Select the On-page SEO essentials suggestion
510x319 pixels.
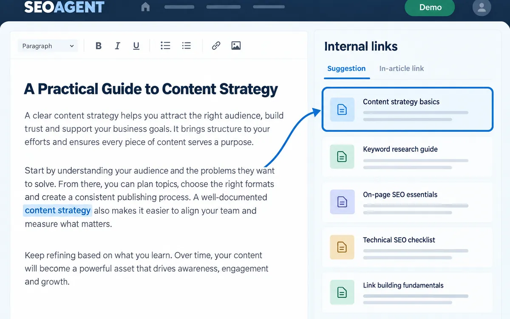point(407,202)
